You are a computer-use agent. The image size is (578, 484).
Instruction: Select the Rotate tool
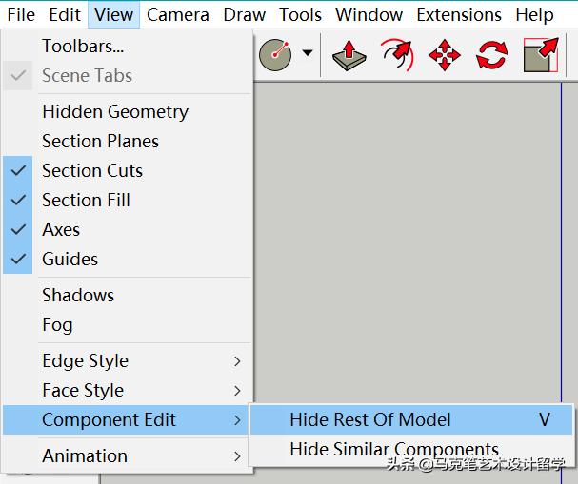pos(492,54)
